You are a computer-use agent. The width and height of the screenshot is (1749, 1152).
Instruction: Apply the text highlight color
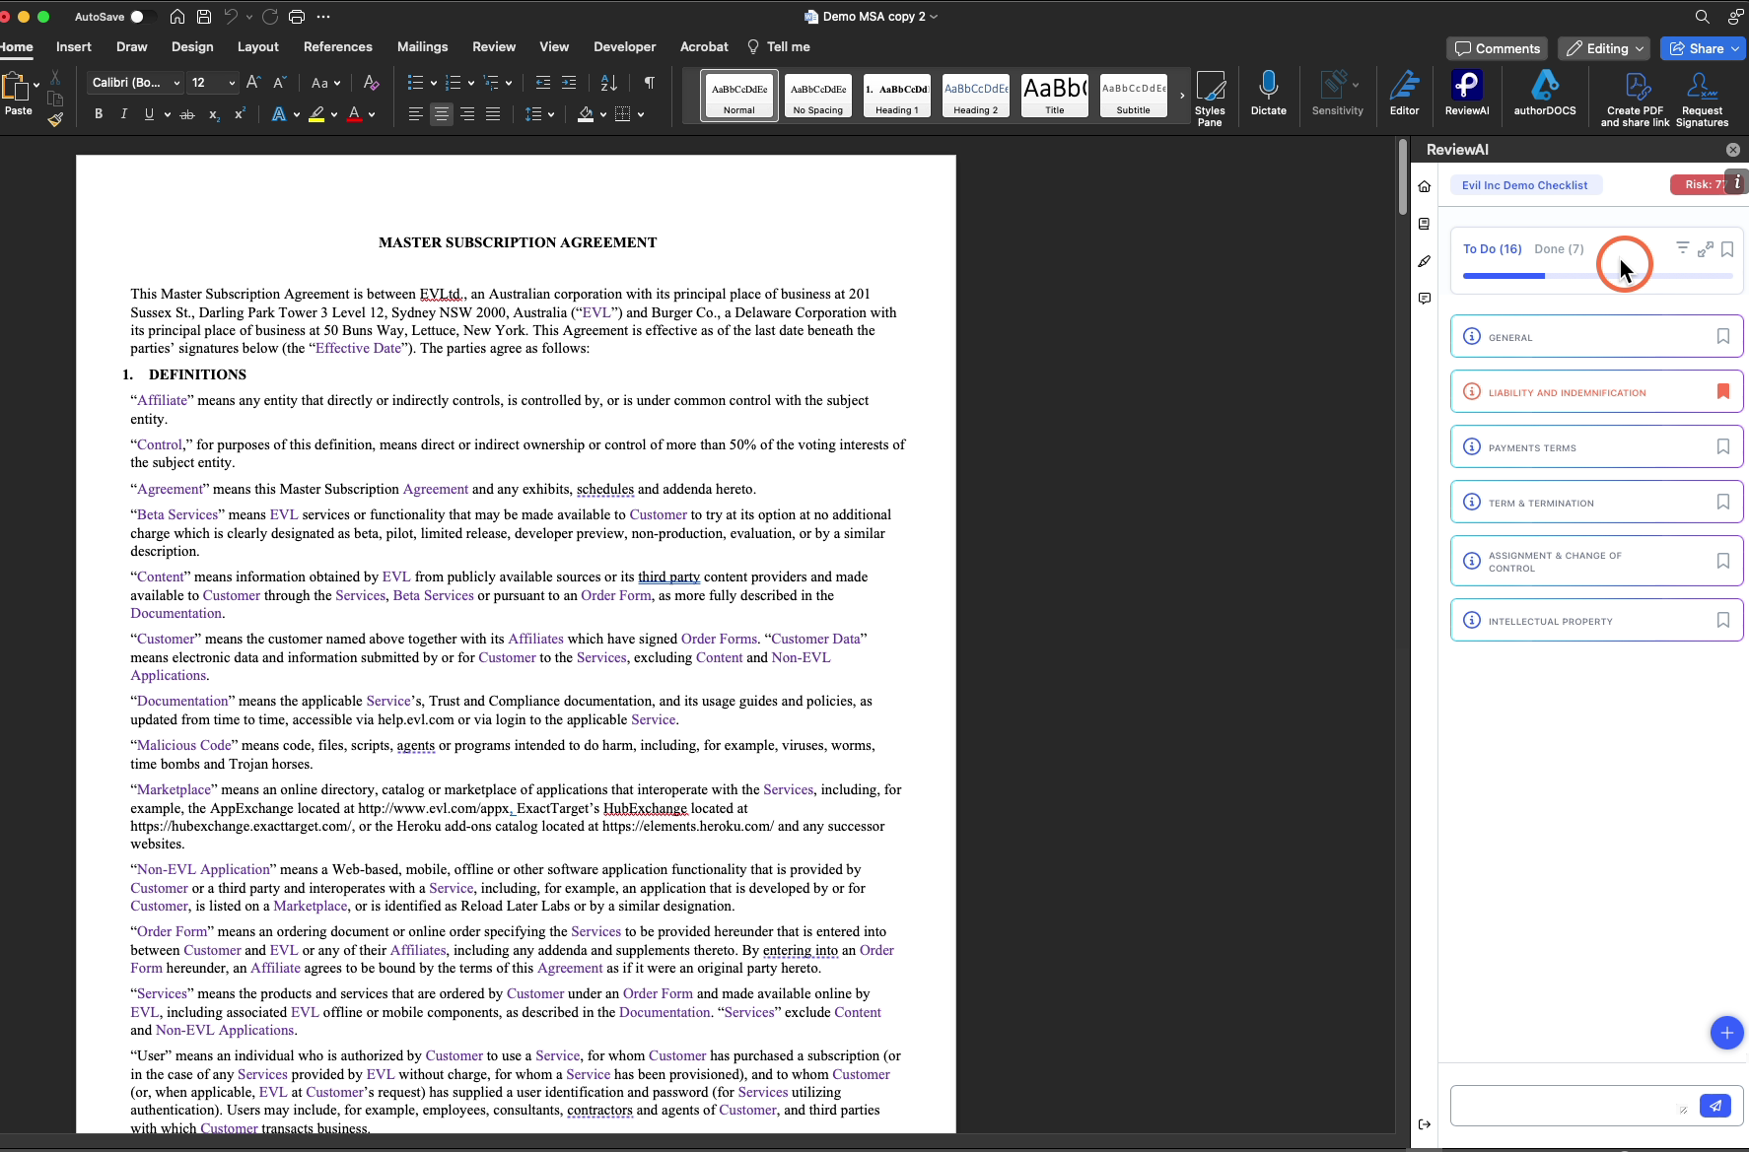(x=316, y=114)
